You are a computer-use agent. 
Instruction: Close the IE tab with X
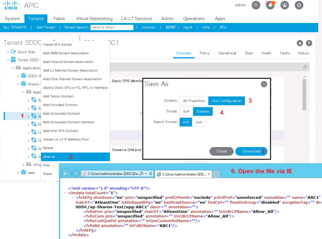(209, 174)
